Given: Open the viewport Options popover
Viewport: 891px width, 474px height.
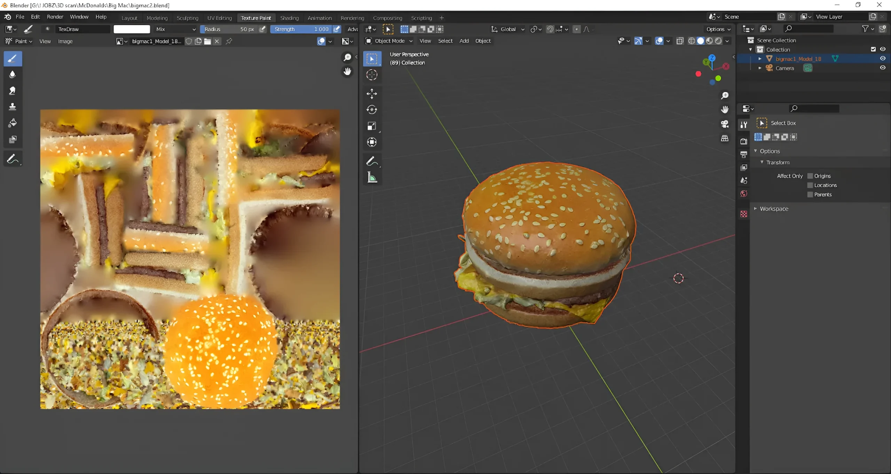Looking at the screenshot, I should click(x=718, y=29).
